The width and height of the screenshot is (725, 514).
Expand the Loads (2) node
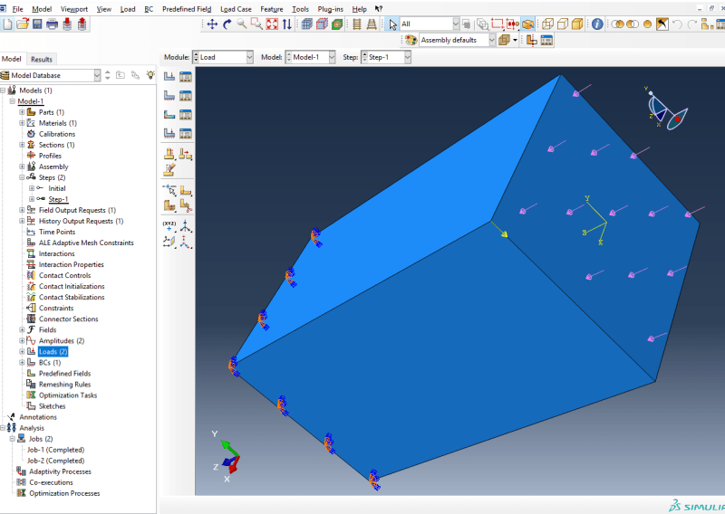22,352
